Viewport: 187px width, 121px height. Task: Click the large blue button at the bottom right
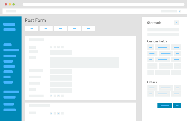[x=165, y=106]
